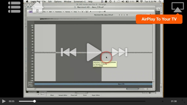Open the Logic Pro menu

click(x=35, y=1)
